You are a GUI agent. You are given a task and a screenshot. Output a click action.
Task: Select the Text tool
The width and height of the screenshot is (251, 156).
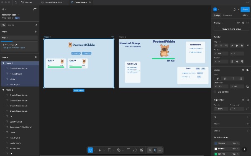coord(128,150)
